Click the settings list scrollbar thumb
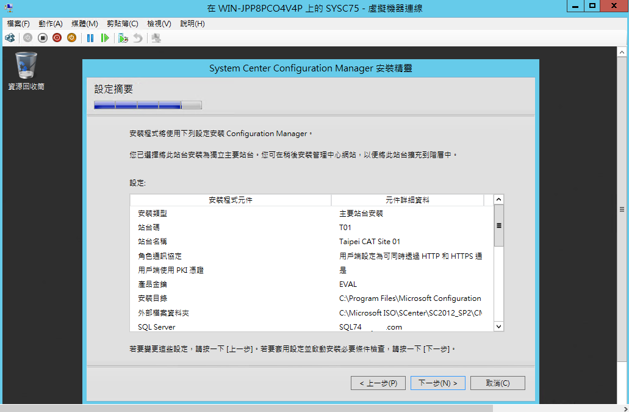629x412 pixels. (x=498, y=225)
